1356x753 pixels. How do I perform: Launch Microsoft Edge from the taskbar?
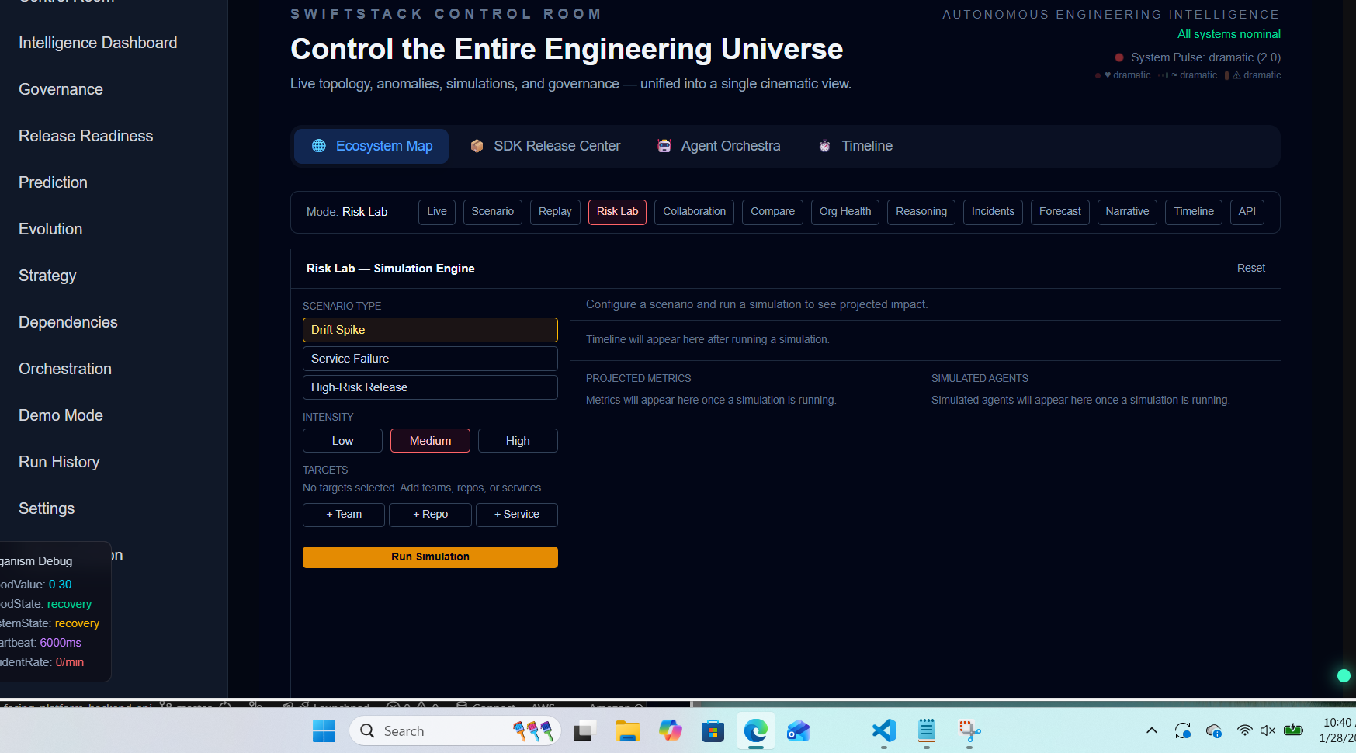[754, 730]
